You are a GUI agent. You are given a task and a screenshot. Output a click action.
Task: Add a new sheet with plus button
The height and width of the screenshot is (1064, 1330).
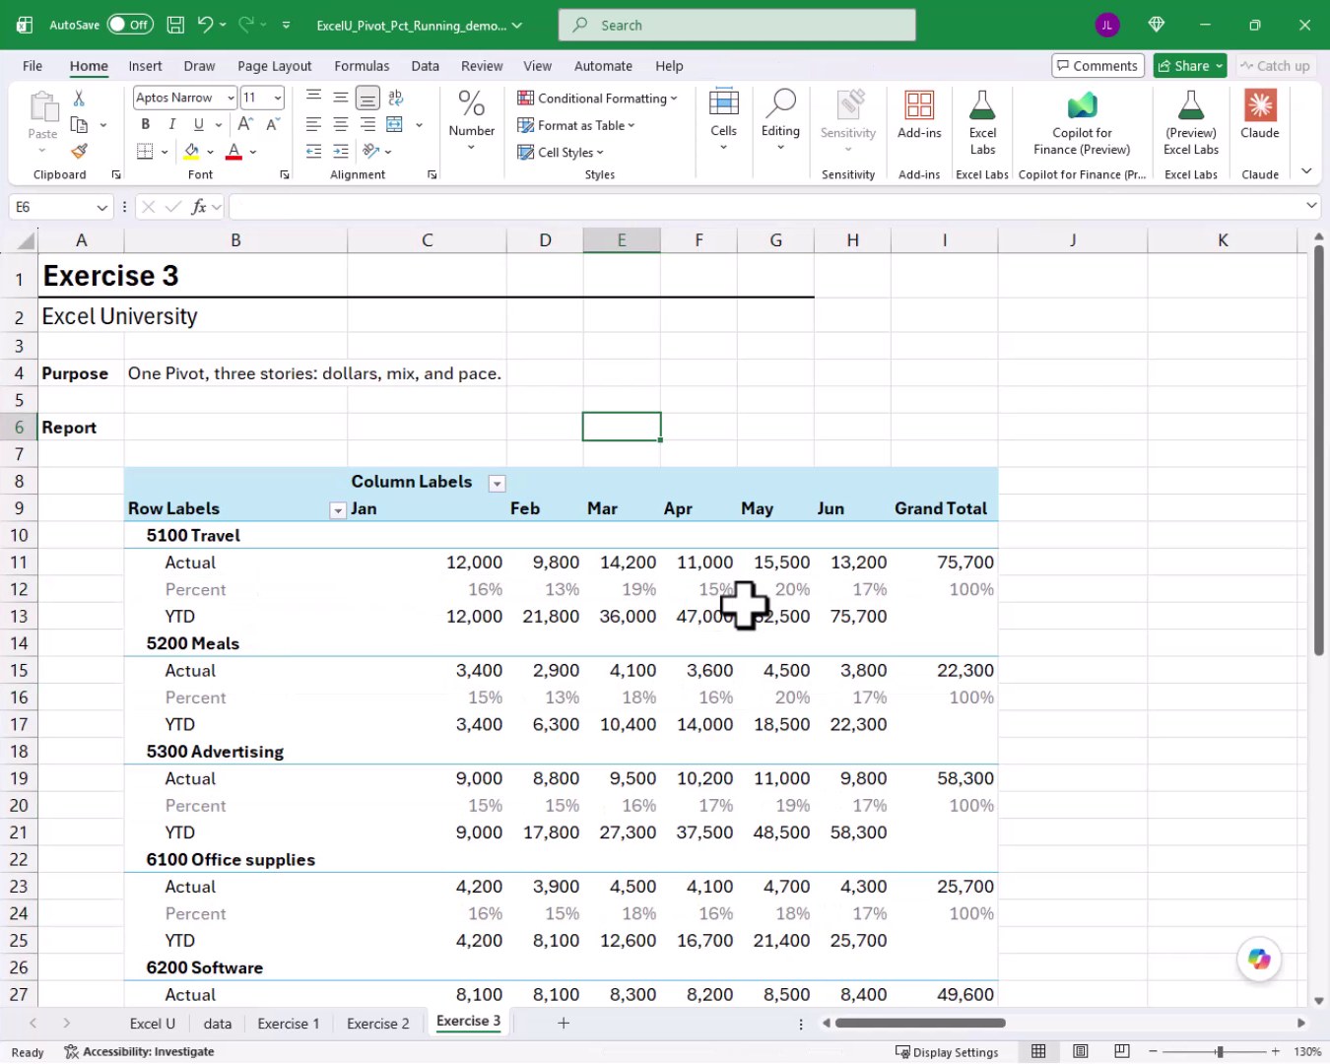click(564, 1024)
